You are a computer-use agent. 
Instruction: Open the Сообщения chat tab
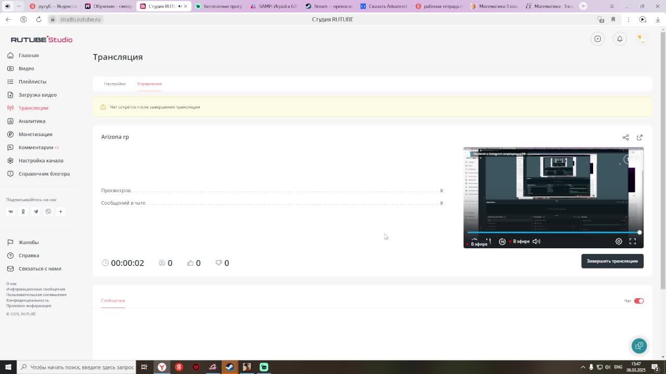[113, 300]
